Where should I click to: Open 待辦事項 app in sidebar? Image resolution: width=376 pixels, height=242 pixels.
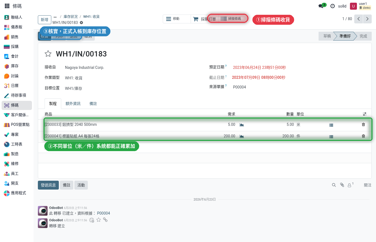(x=17, y=95)
